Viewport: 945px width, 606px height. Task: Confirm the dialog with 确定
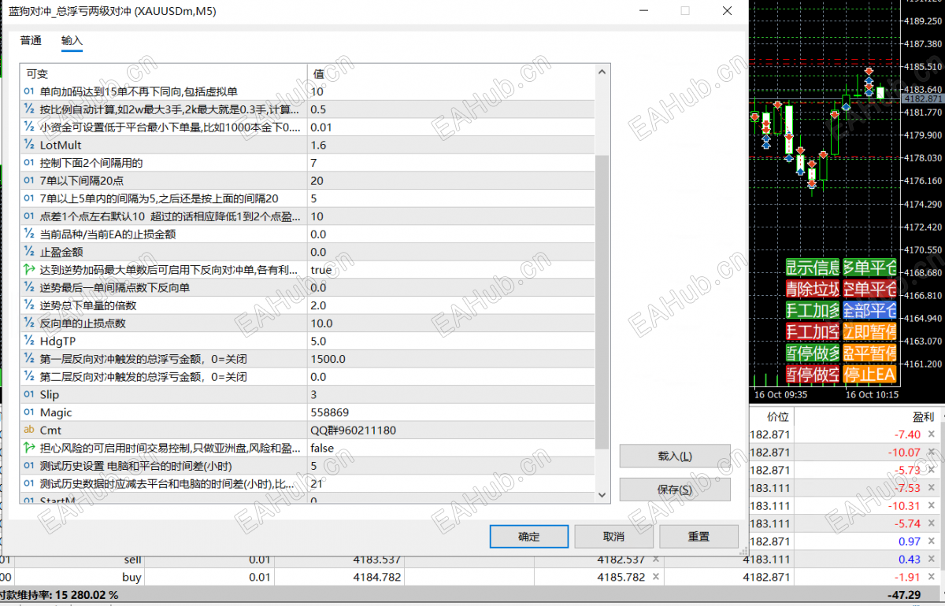pos(529,537)
